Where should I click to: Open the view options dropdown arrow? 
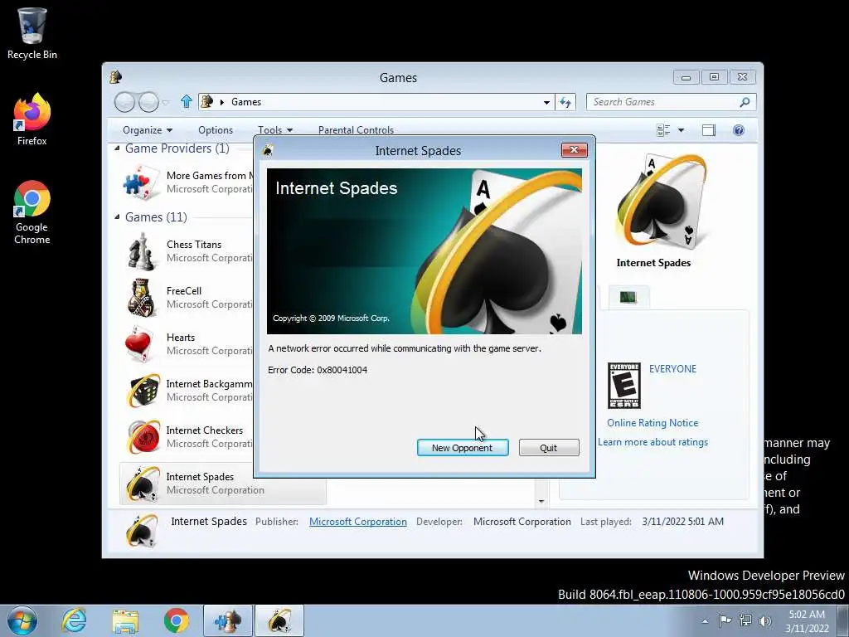pos(682,130)
